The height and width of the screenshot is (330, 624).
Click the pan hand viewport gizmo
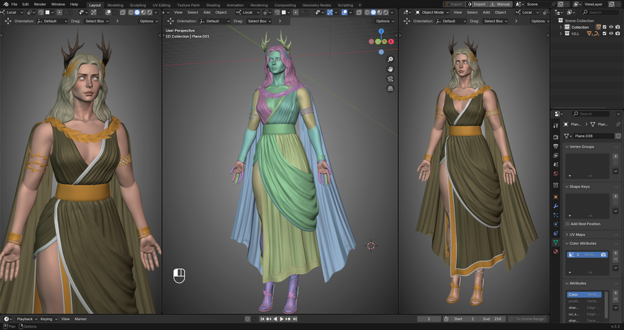point(391,69)
